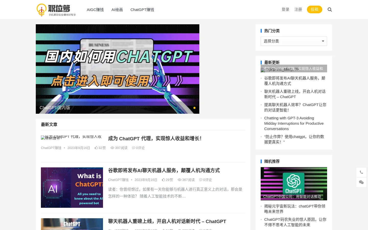Click the 登录 login link
The width and height of the screenshot is (368, 230).
pyautogui.click(x=285, y=9)
